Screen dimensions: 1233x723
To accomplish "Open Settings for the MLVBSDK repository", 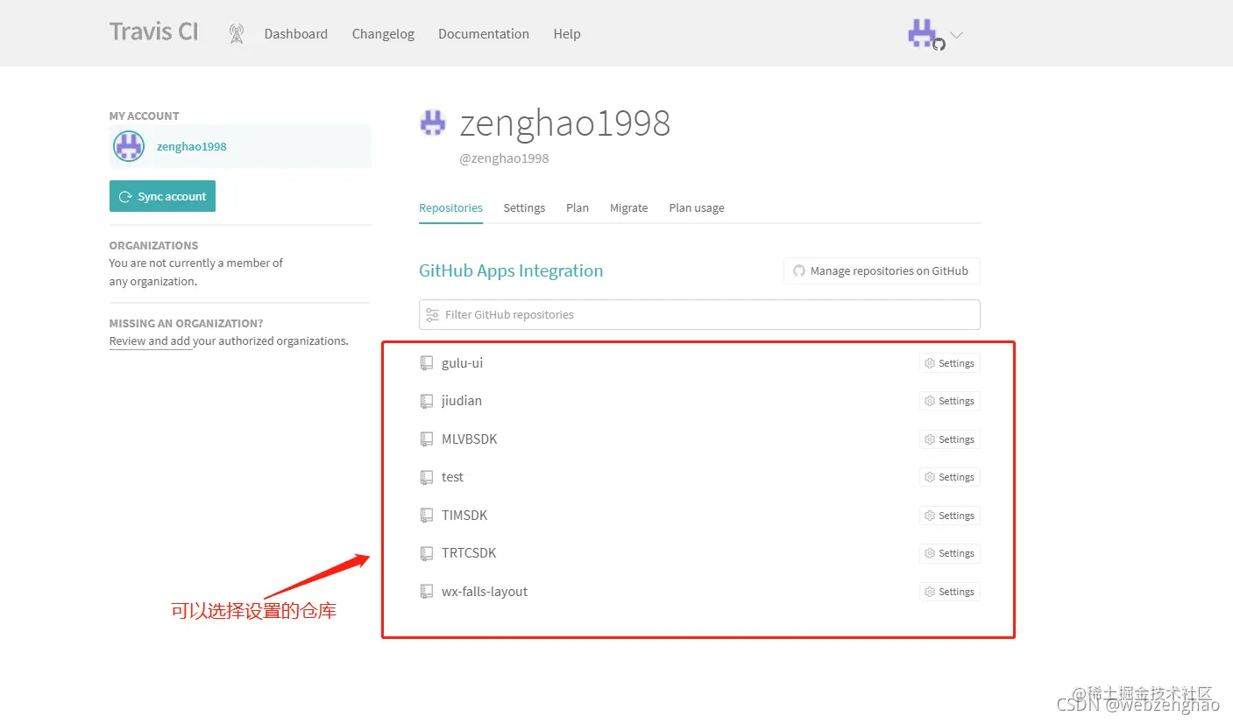I will tap(950, 439).
